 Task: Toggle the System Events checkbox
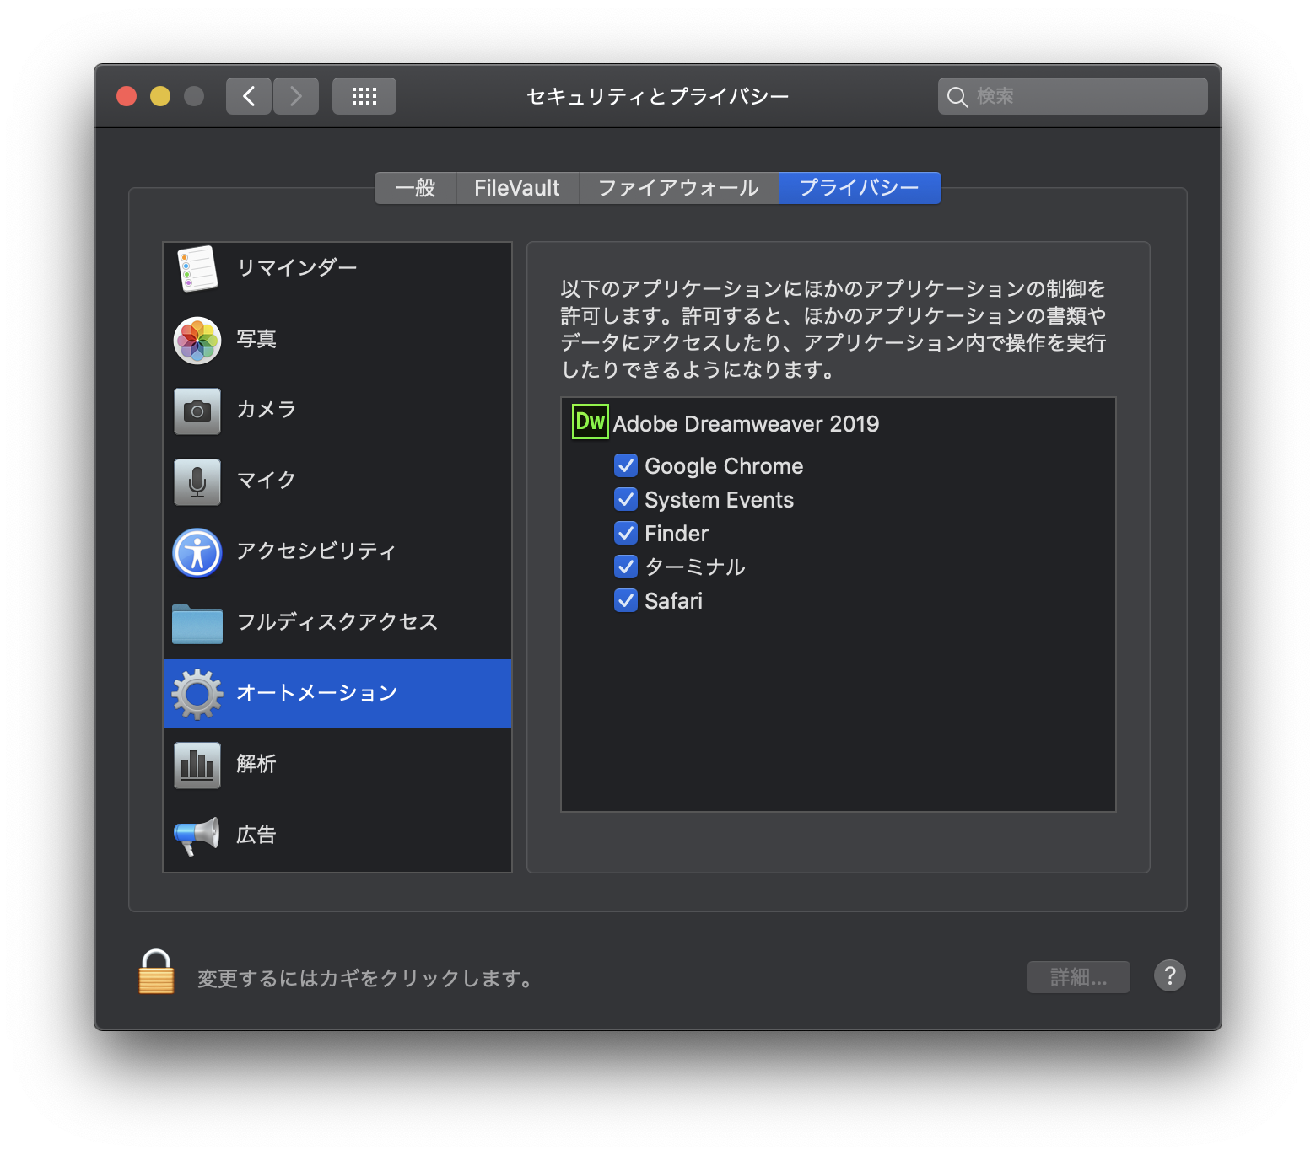[626, 499]
